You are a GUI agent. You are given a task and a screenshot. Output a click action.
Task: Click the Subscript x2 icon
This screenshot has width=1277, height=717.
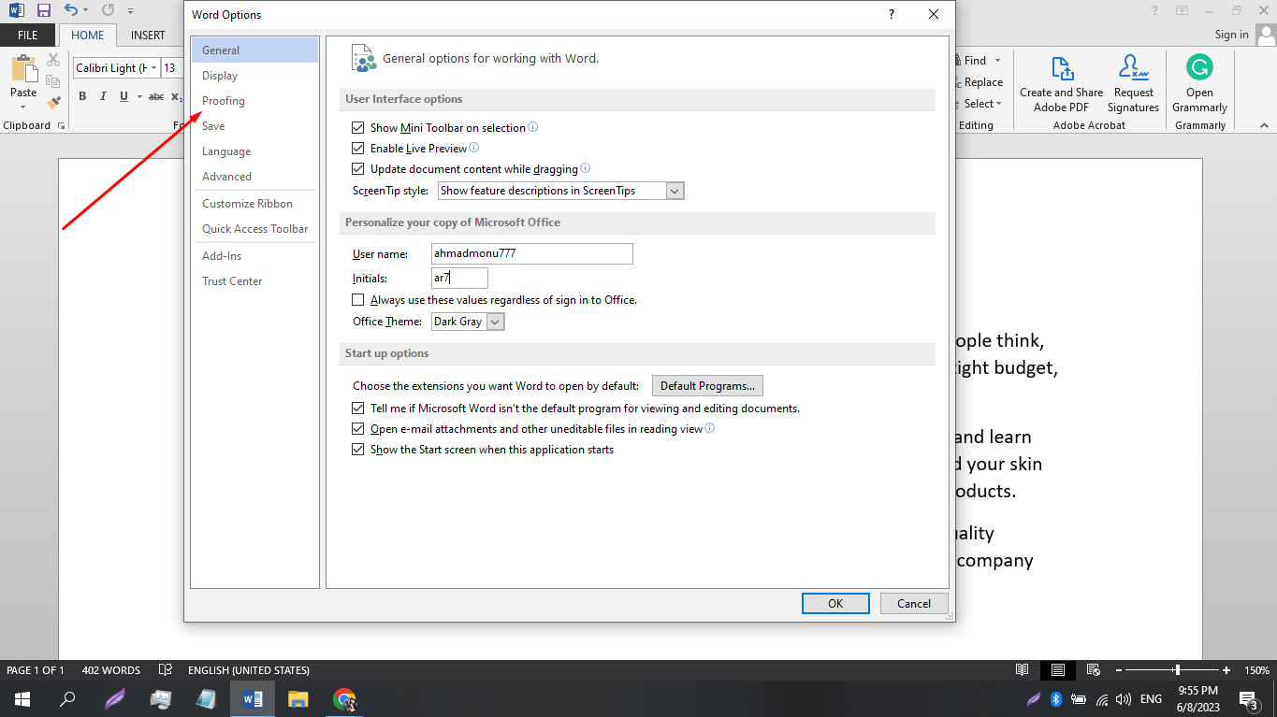click(x=176, y=96)
